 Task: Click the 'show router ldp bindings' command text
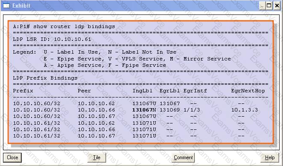(74, 26)
